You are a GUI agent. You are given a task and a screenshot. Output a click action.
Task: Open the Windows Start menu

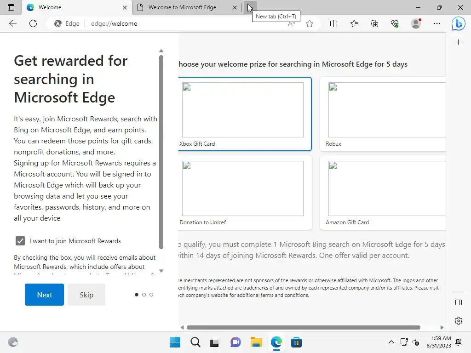click(x=175, y=342)
